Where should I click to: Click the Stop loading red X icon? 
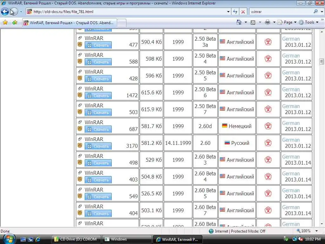[243, 12]
